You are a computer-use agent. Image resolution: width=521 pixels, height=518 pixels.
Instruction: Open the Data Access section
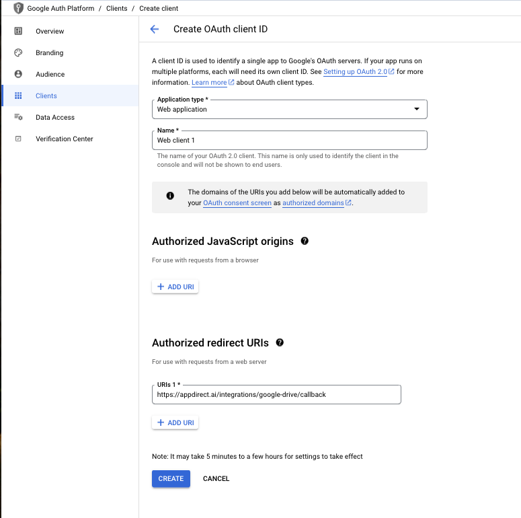pos(70,117)
